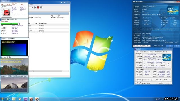Switch to the CPU-Z purple taskbar icon

point(26,99)
